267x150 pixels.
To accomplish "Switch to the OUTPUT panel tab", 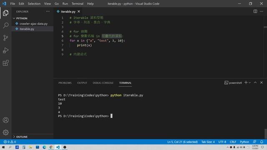I will coord(82,83).
